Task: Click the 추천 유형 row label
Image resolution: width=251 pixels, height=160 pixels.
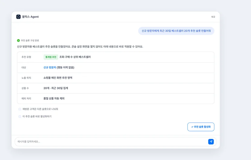Action: (x=26, y=57)
